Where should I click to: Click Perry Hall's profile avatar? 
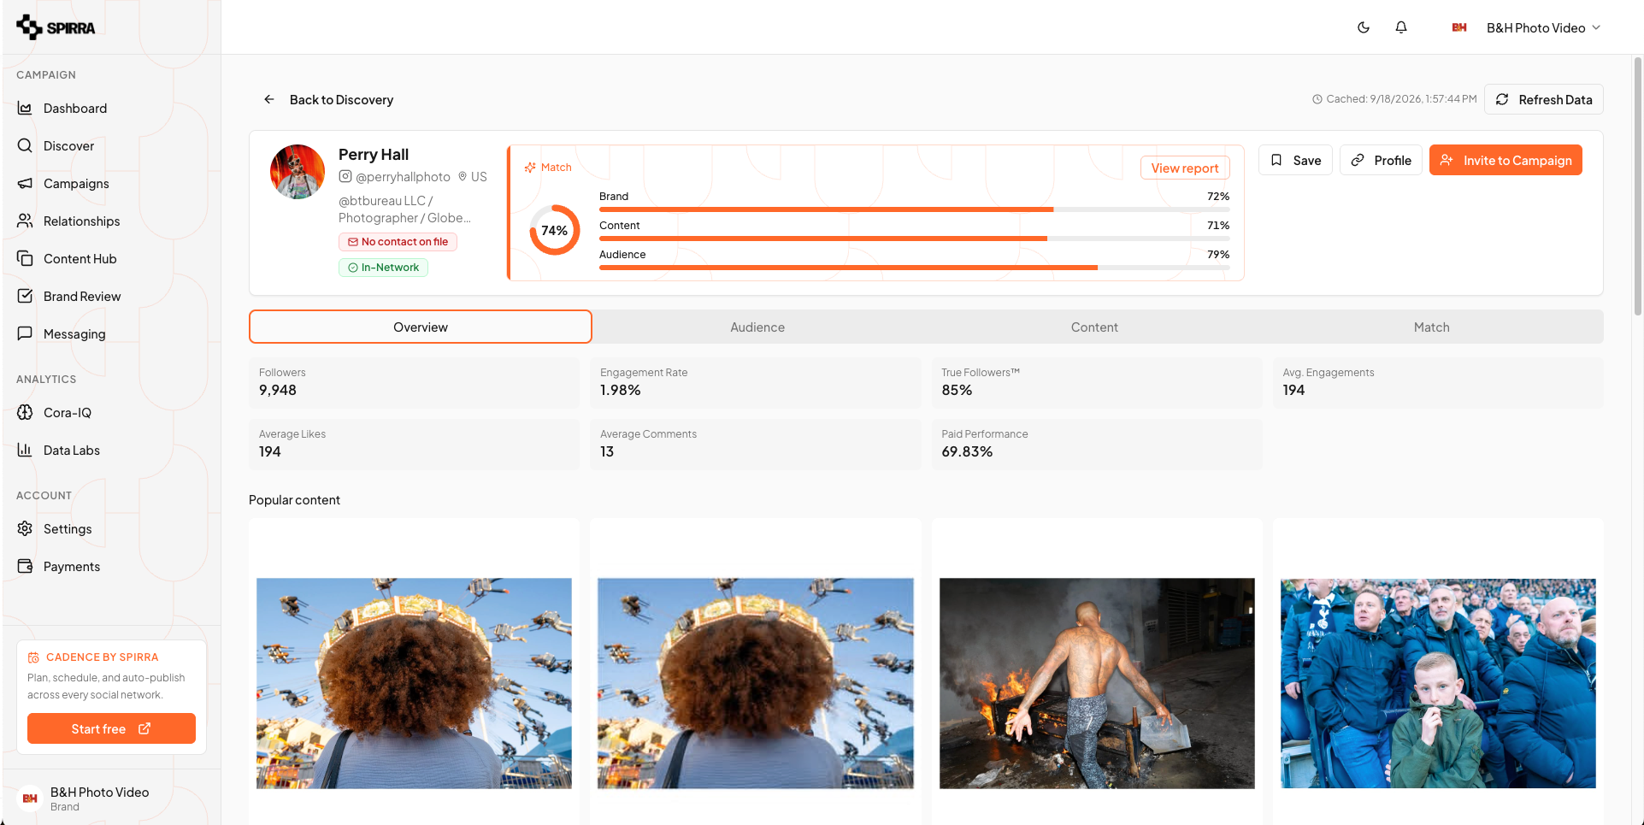pos(298,172)
